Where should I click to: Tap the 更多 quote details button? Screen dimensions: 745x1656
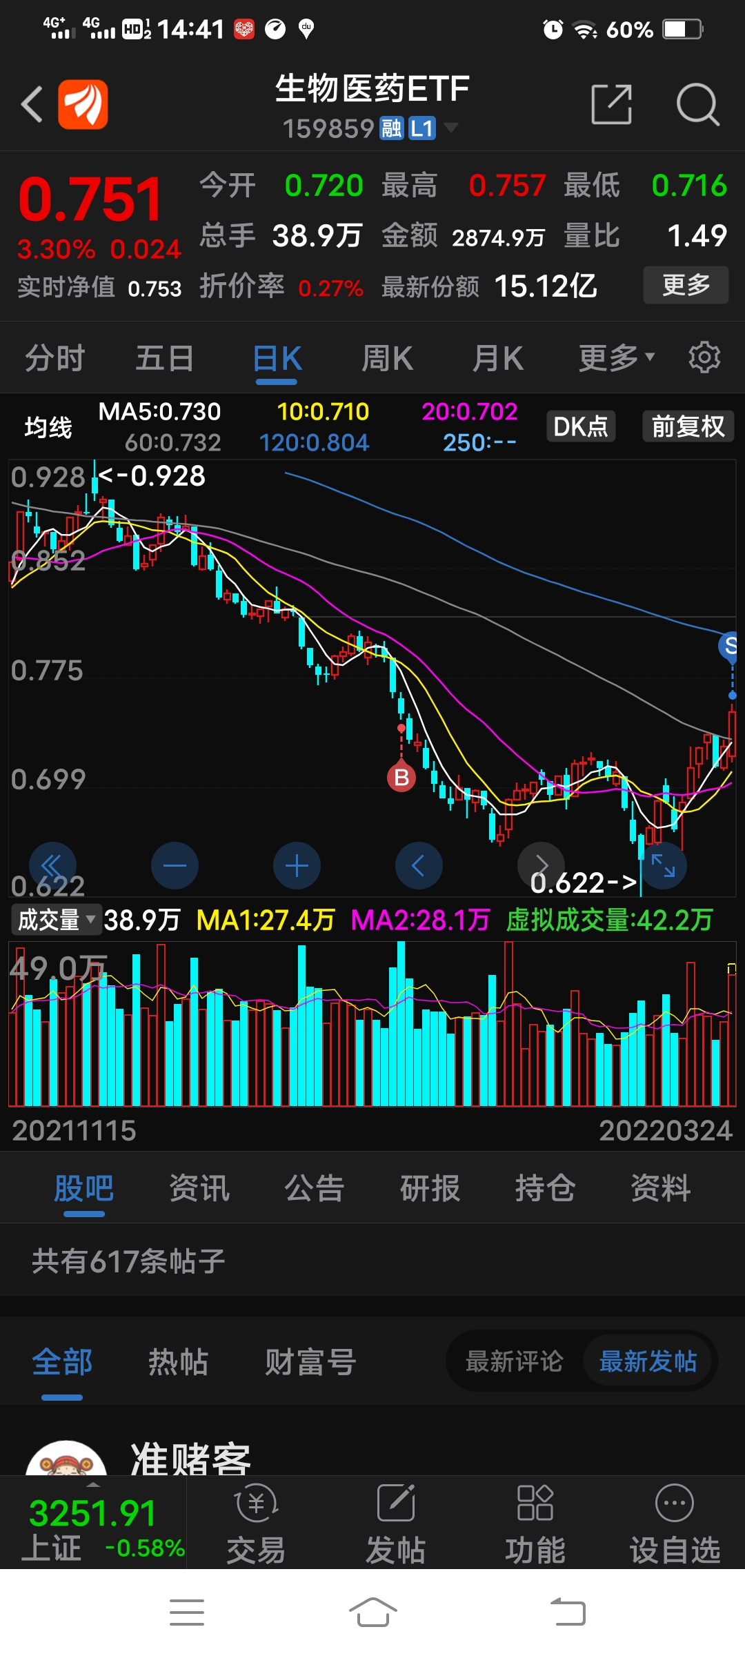pyautogui.click(x=686, y=285)
